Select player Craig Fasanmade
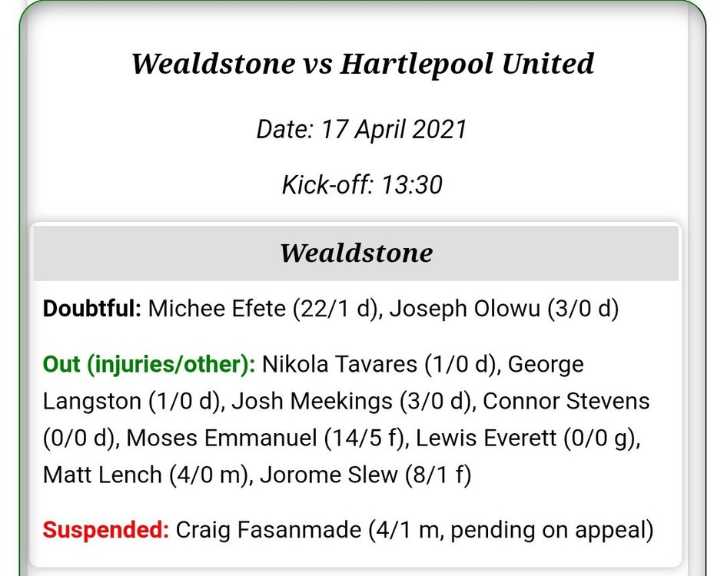The width and height of the screenshot is (724, 576). click(268, 530)
